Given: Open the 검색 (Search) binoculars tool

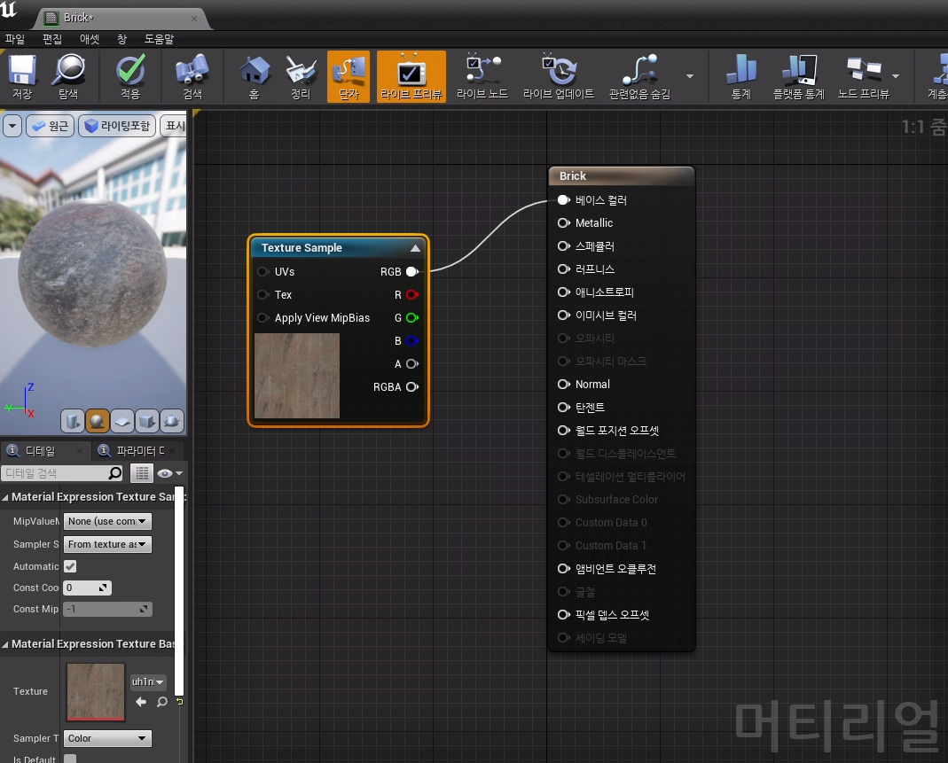Looking at the screenshot, I should click(192, 76).
